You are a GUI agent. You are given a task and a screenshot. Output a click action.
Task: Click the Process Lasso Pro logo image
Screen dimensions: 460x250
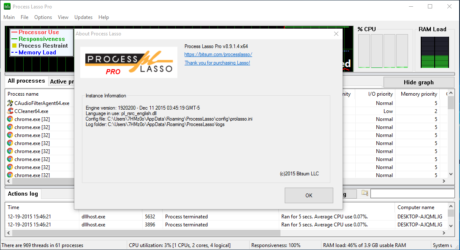(129, 62)
